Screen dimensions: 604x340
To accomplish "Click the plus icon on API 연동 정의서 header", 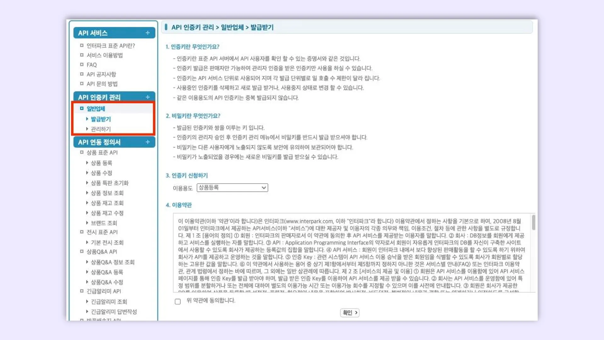I will click(148, 142).
